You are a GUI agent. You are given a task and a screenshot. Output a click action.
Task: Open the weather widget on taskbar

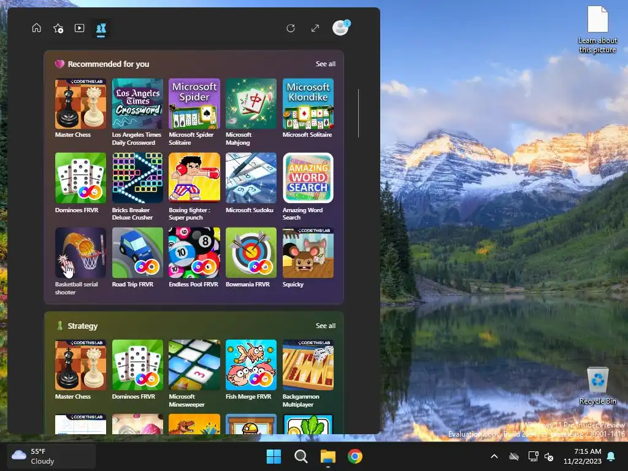52,456
